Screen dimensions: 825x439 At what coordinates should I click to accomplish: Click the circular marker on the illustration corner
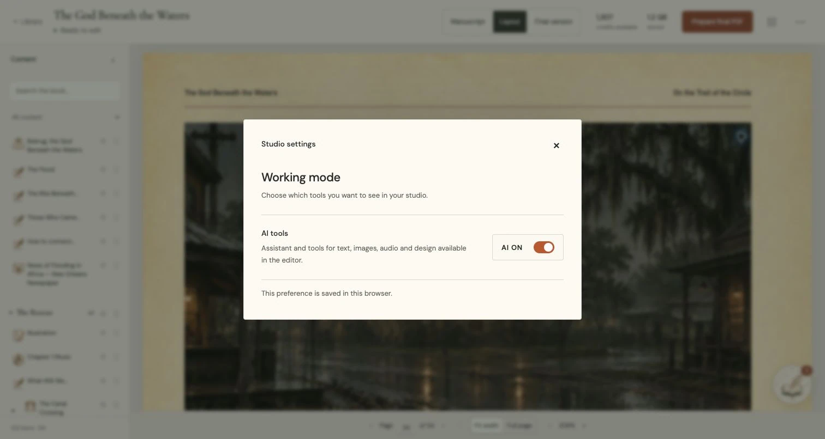tap(740, 136)
